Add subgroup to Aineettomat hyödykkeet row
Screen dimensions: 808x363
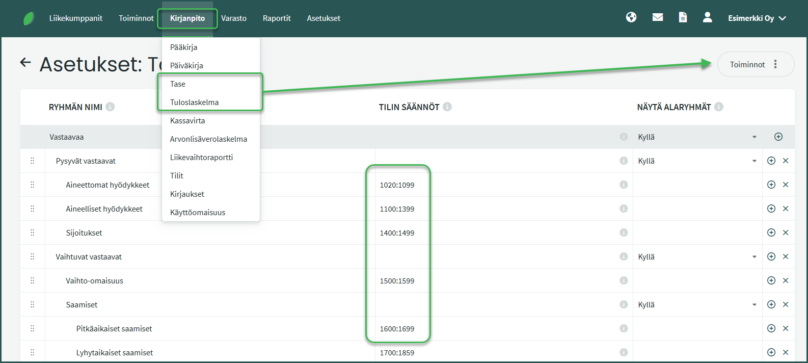tap(771, 185)
